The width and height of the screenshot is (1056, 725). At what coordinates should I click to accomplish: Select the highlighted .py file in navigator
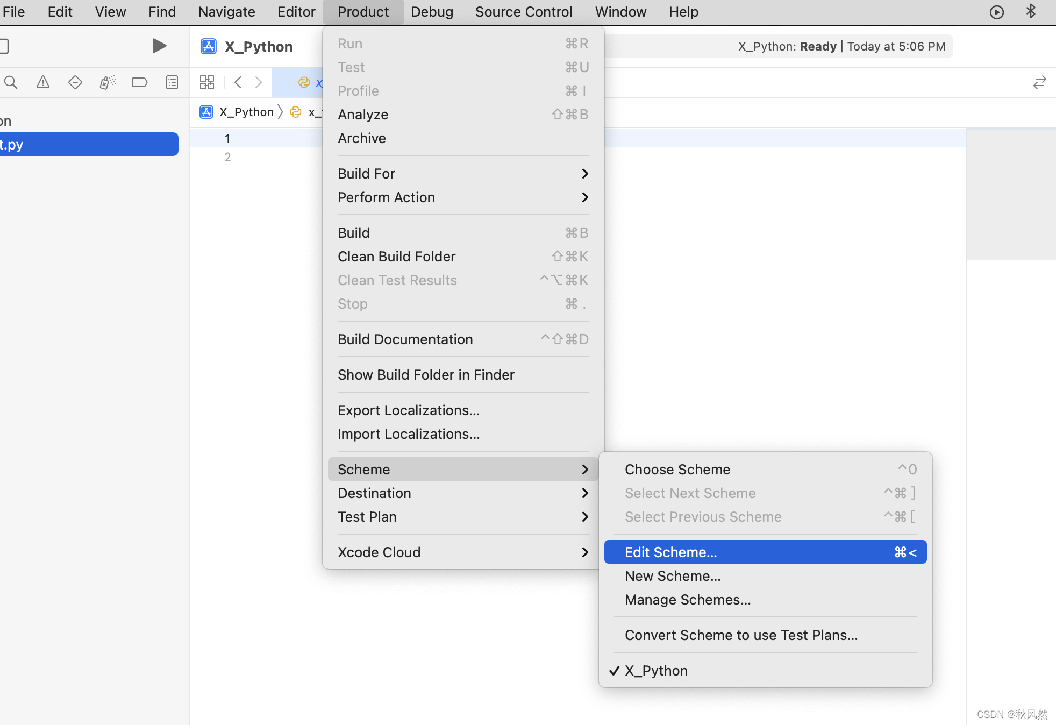(x=89, y=144)
